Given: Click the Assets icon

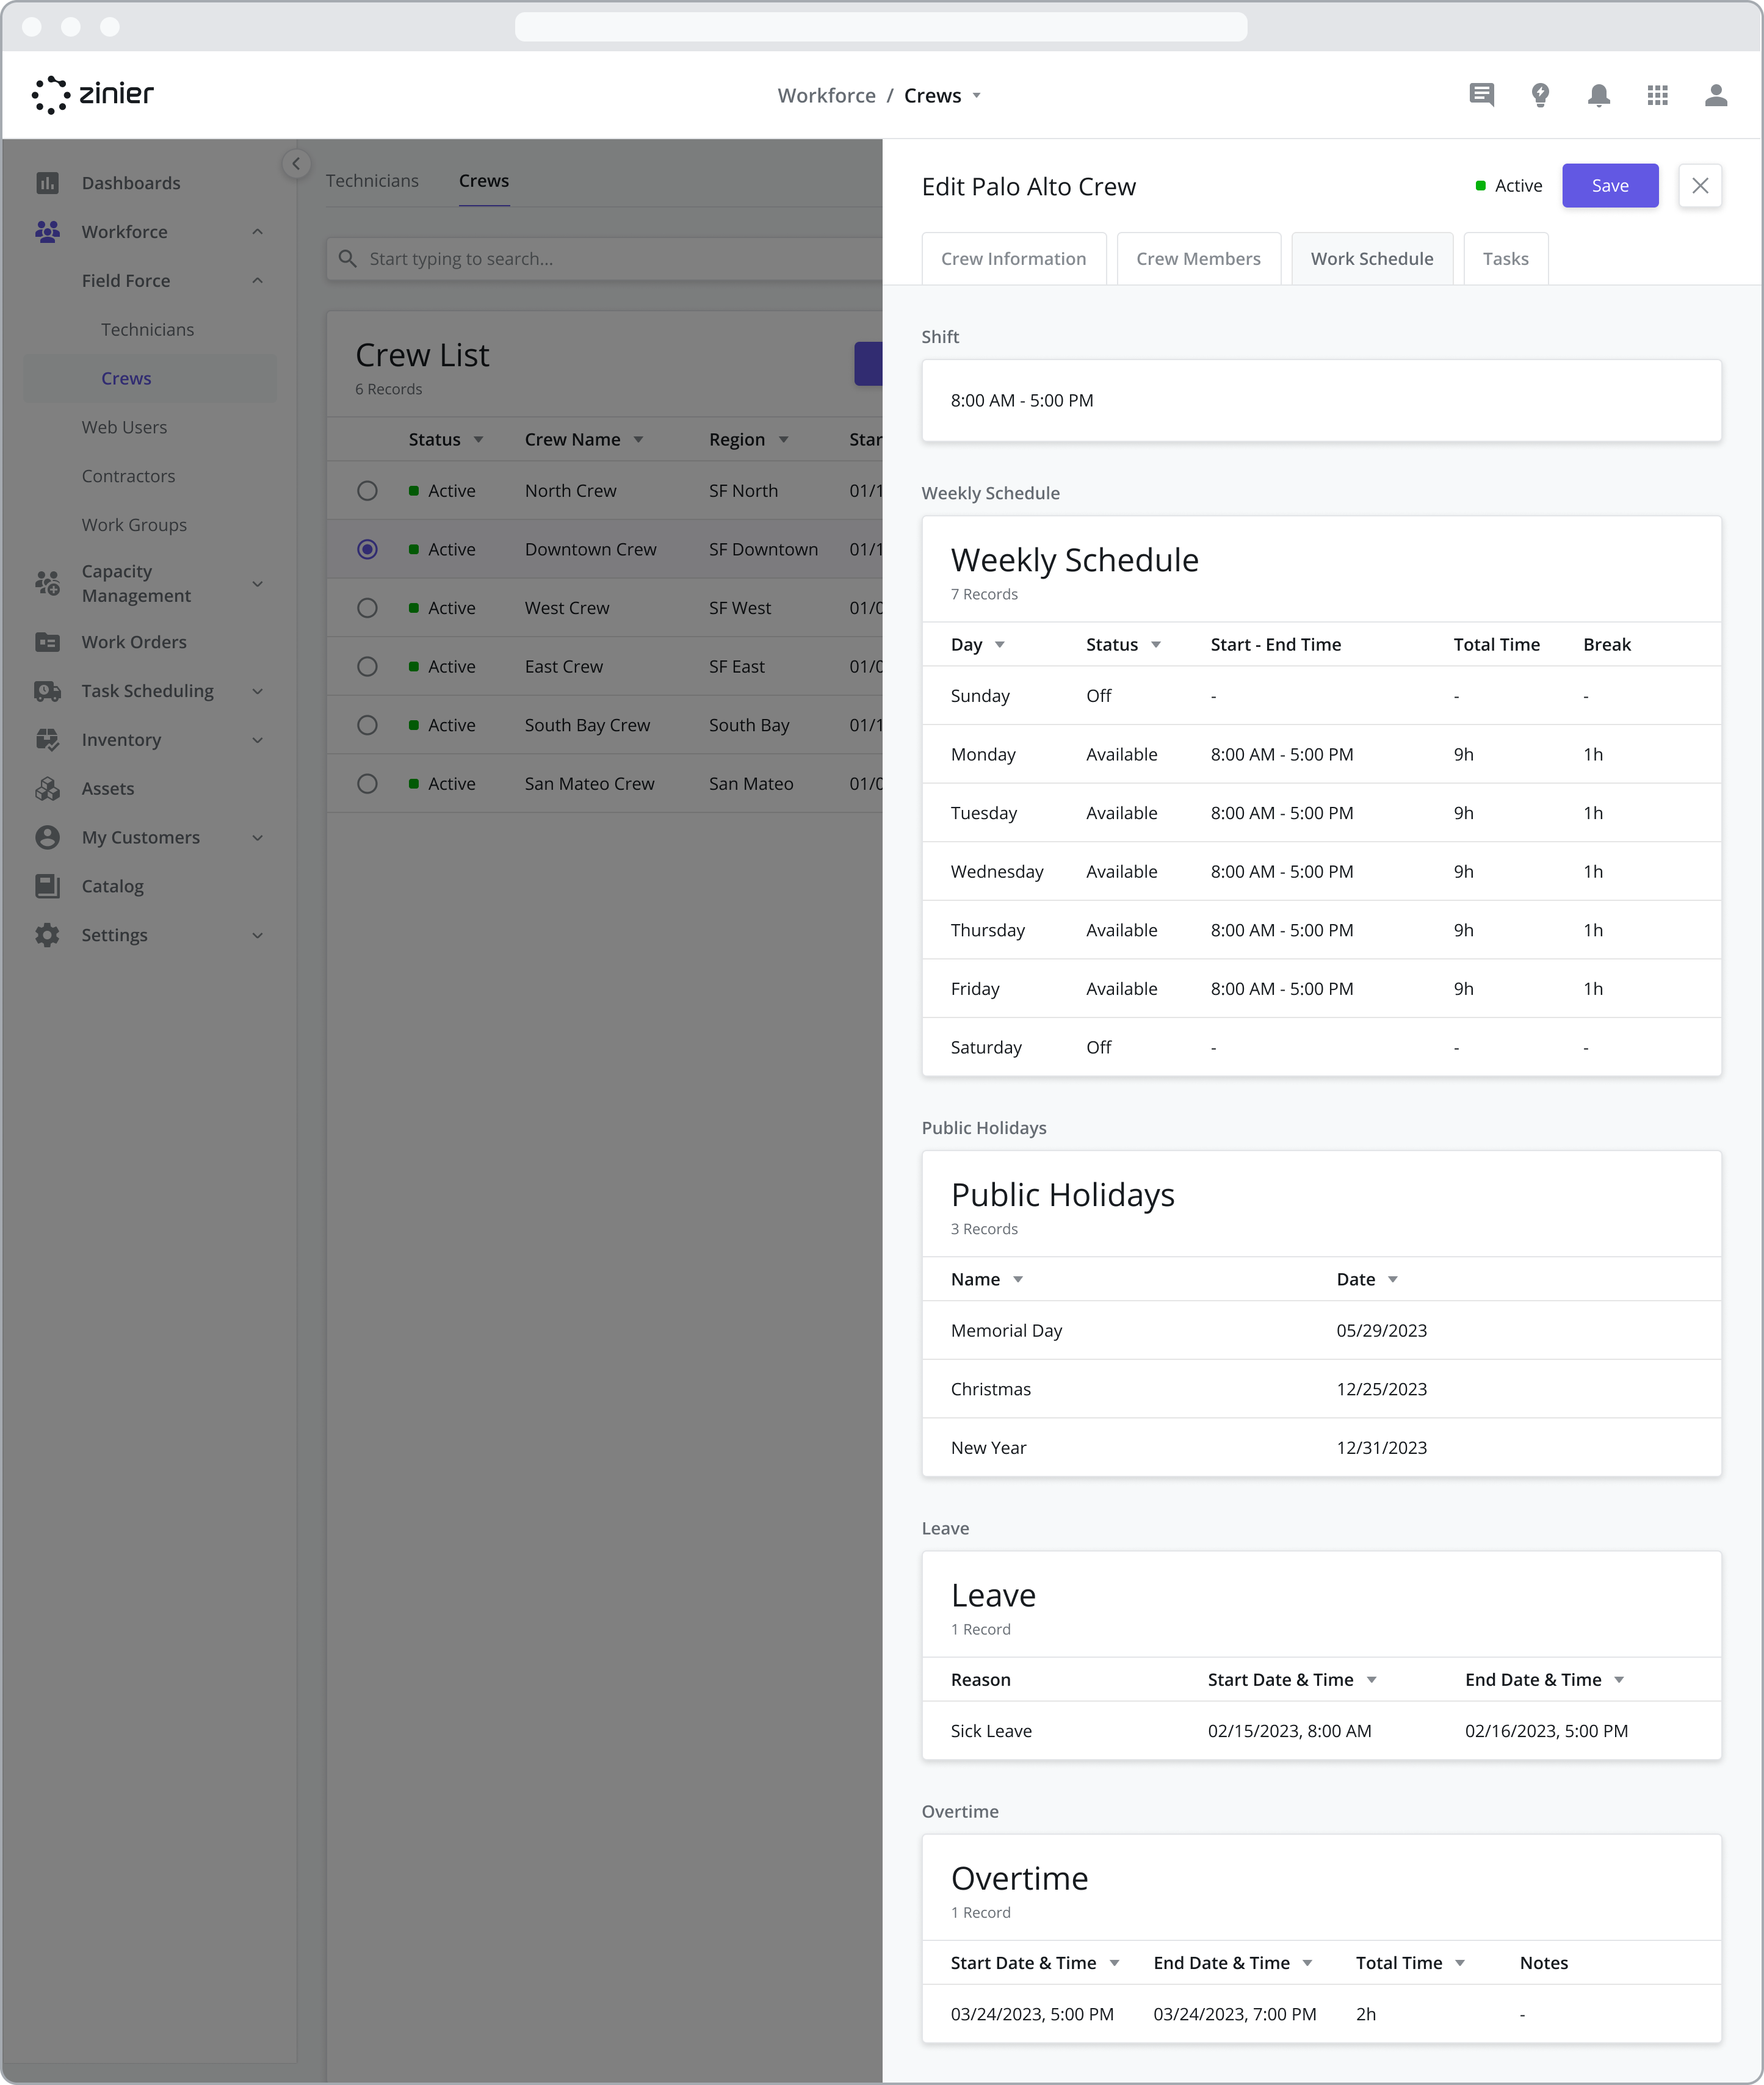Looking at the screenshot, I should 47,789.
